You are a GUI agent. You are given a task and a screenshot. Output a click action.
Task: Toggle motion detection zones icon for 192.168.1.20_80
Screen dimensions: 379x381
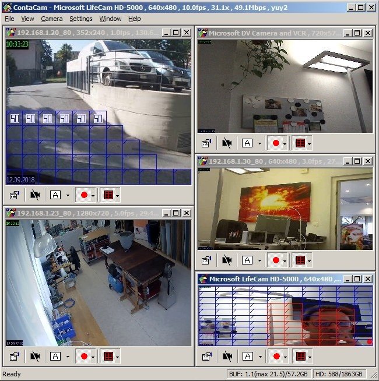[108, 195]
